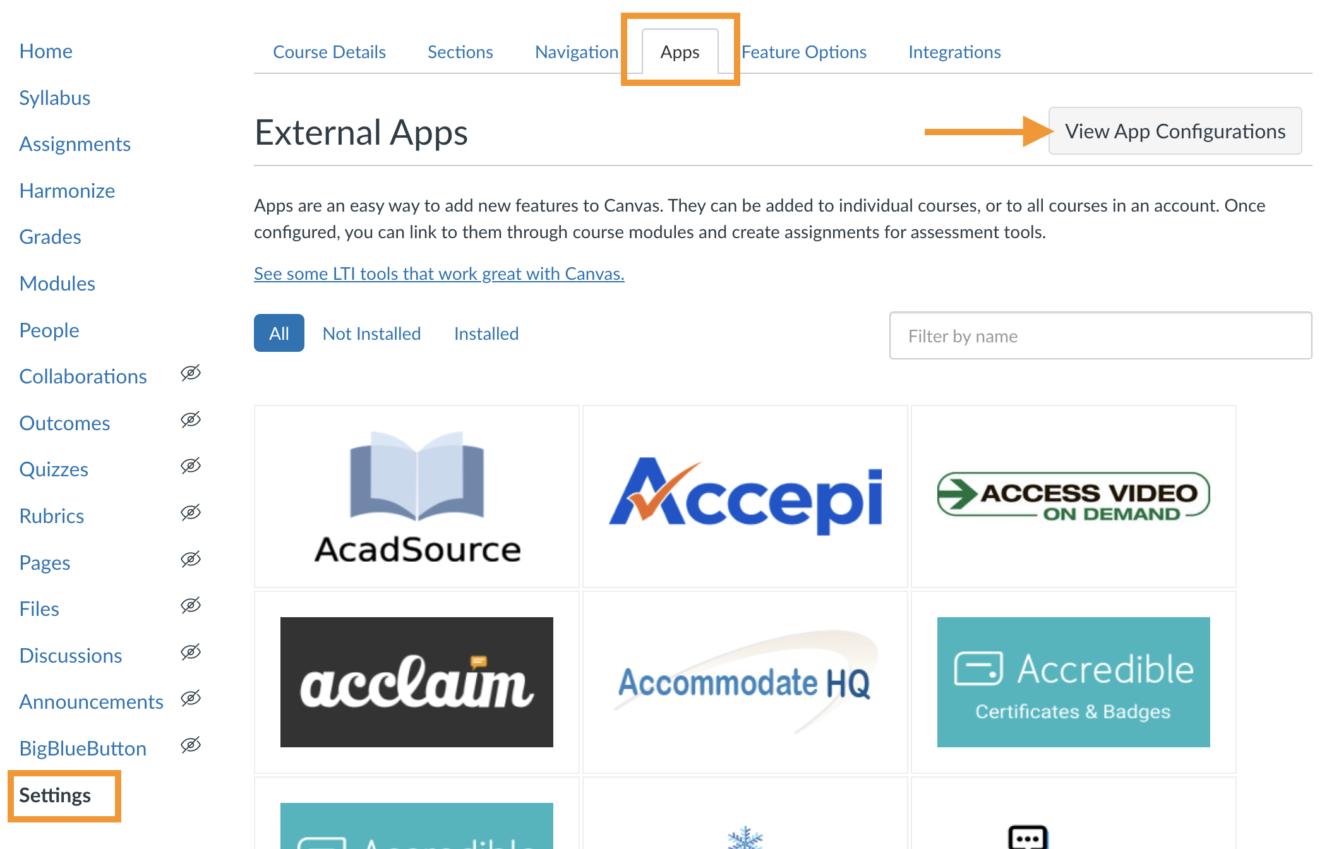Filter apps by Not Installed

pos(371,333)
